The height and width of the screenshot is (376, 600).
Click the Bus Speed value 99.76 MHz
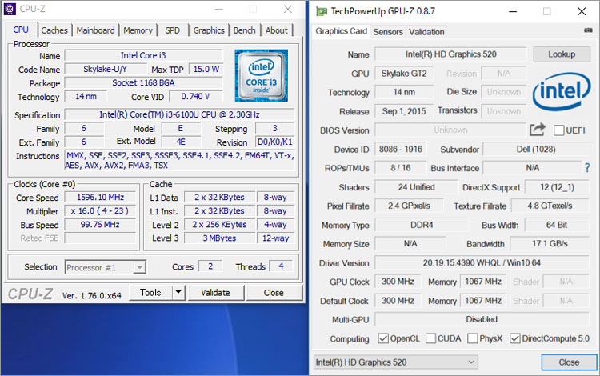tap(100, 225)
